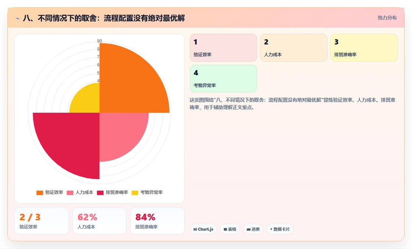This screenshot has height=249, width=412.
Task: Click the crimson legend color box for 排班准确率
Action: [100, 192]
